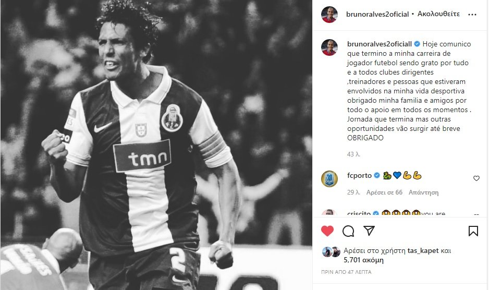View likes via Αρέσει σε 66

(x=384, y=192)
